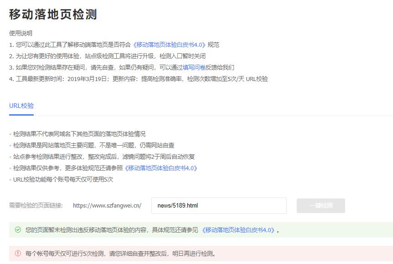
Task: Click the 您的页面暂未检测出 success message text
Action: click(112, 230)
